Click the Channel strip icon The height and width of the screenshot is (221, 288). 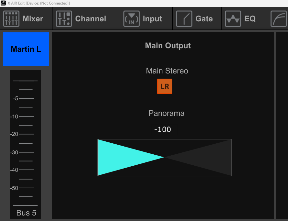click(x=64, y=19)
